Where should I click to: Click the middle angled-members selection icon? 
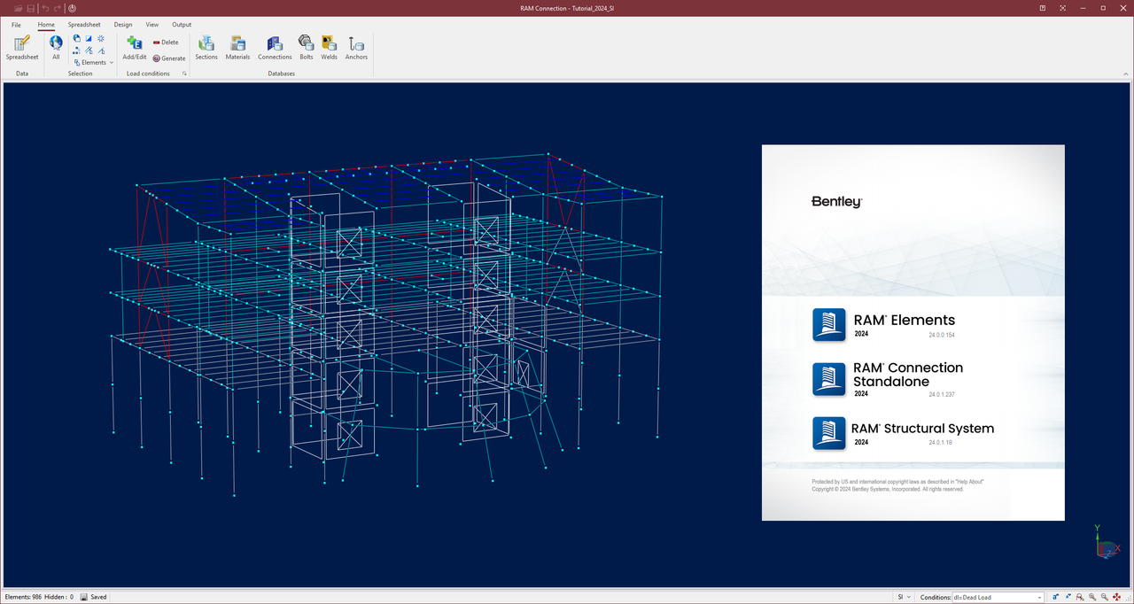(89, 50)
